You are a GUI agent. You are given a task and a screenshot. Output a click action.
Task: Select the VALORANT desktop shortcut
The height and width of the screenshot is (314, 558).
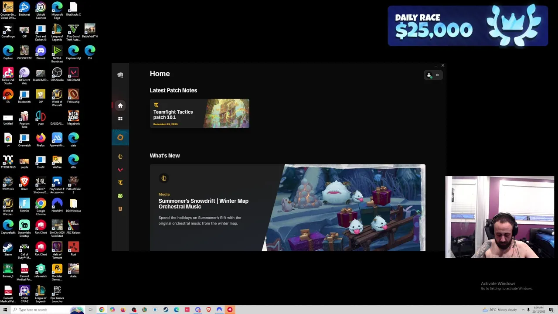73,75
